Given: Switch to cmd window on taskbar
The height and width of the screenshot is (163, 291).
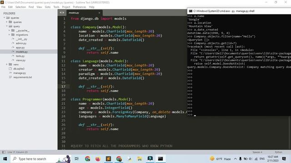Looking at the screenshot, I should 161,159.
